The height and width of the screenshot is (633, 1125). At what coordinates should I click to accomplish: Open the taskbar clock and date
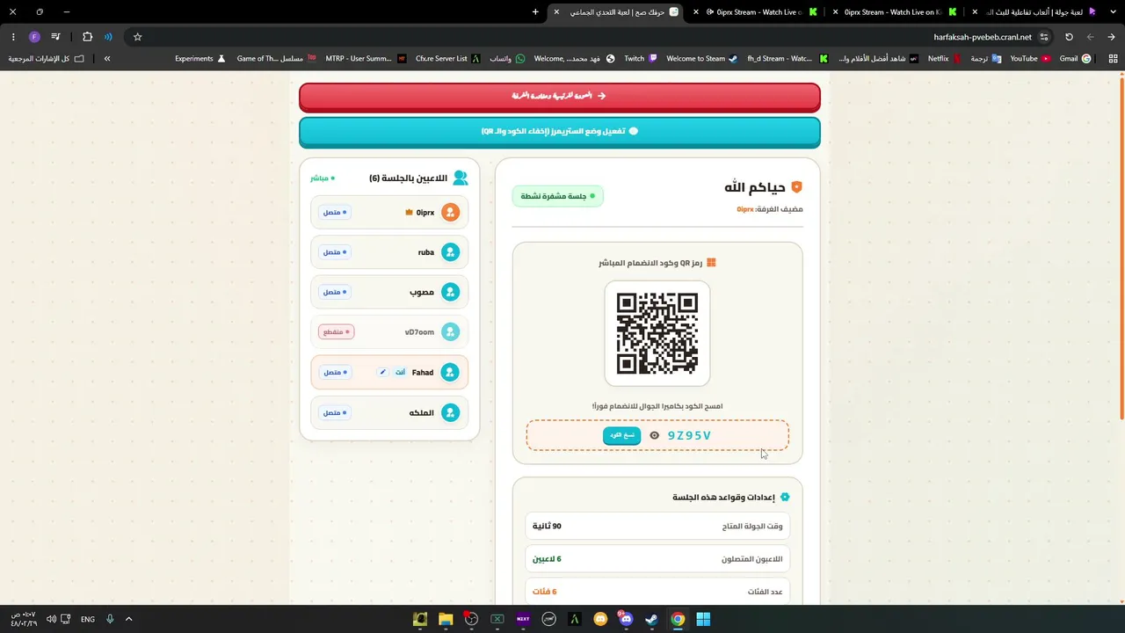click(24, 619)
